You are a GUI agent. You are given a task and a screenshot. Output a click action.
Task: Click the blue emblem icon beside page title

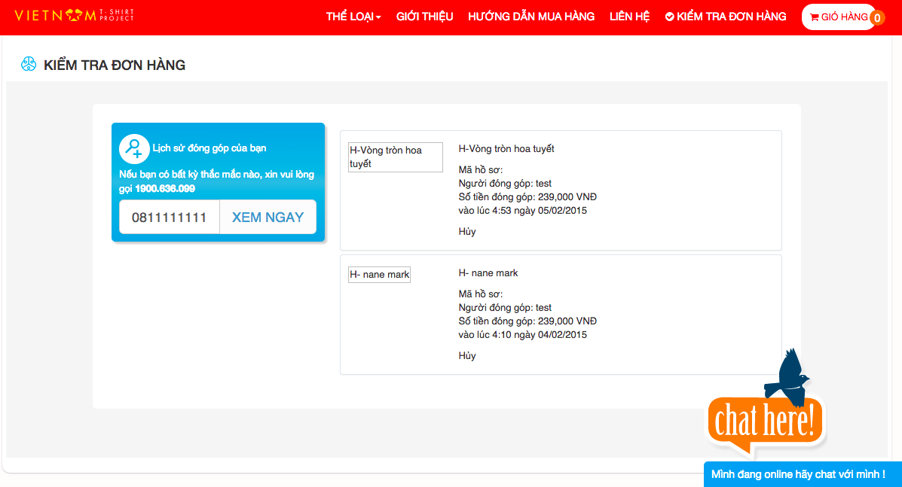29,65
